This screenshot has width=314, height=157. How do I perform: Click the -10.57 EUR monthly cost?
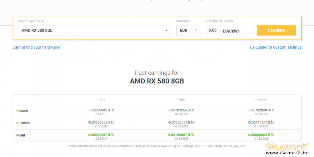(x=261, y=126)
